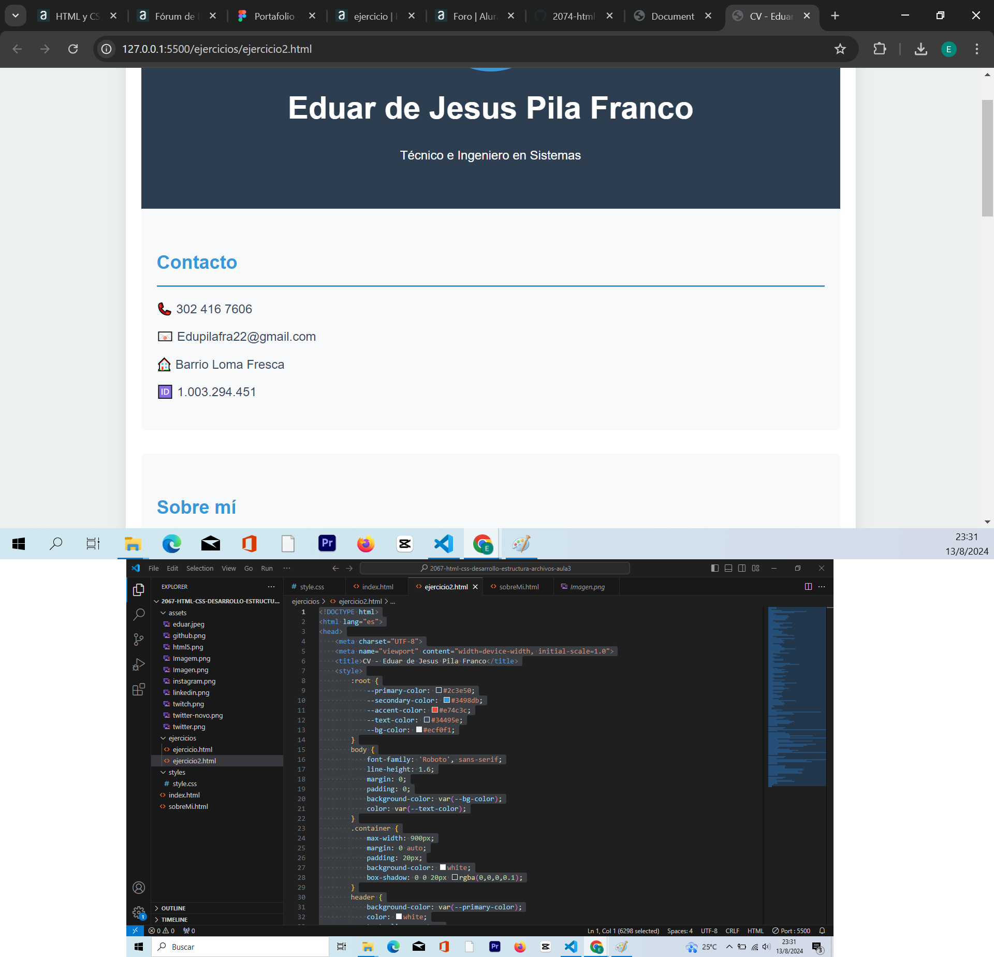Open eduar.jpeg in the Explorer tree
The height and width of the screenshot is (957, 994).
188,624
